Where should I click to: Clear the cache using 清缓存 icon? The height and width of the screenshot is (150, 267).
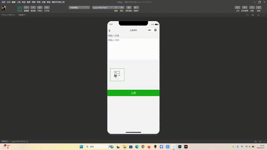(136, 7)
